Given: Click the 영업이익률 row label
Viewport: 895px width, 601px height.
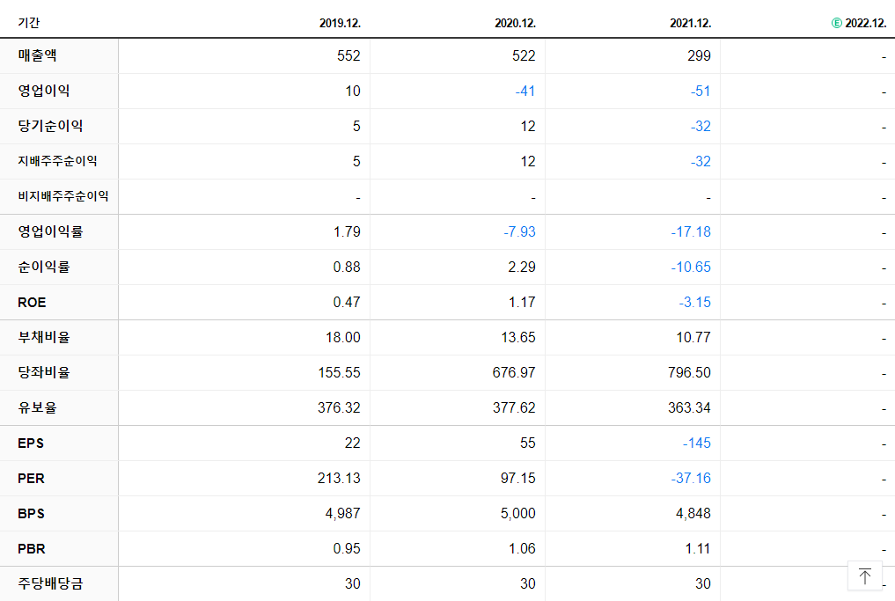Looking at the screenshot, I should point(50,231).
